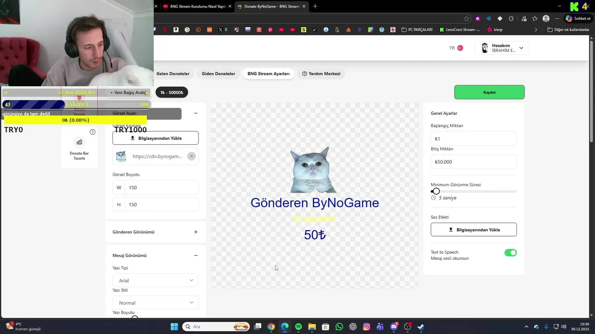Open the weather widget in the taskbar

pyautogui.click(x=23, y=327)
